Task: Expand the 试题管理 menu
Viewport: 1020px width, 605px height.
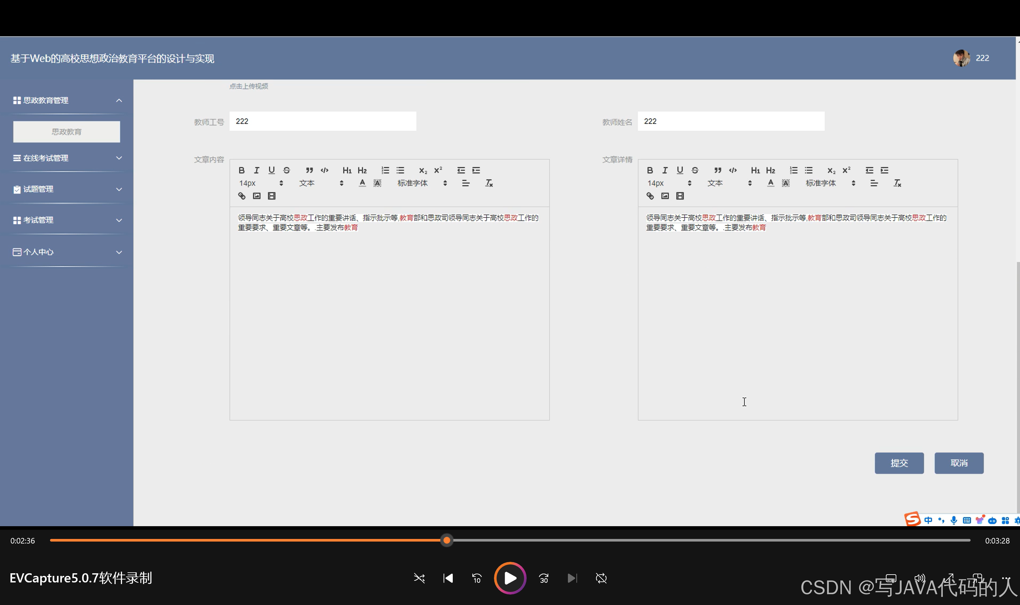Action: tap(67, 189)
